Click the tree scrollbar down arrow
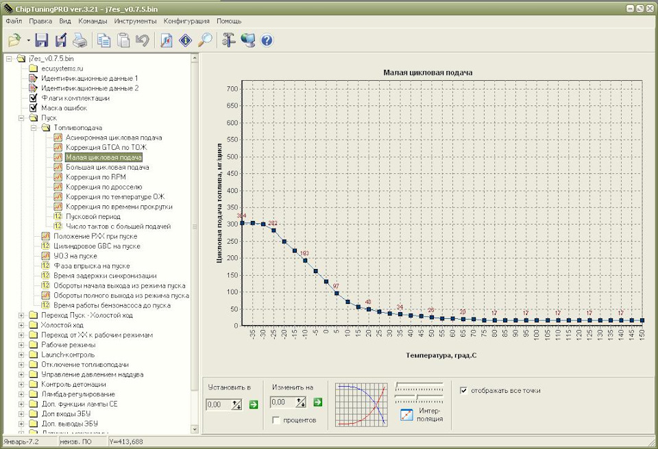 194,429
